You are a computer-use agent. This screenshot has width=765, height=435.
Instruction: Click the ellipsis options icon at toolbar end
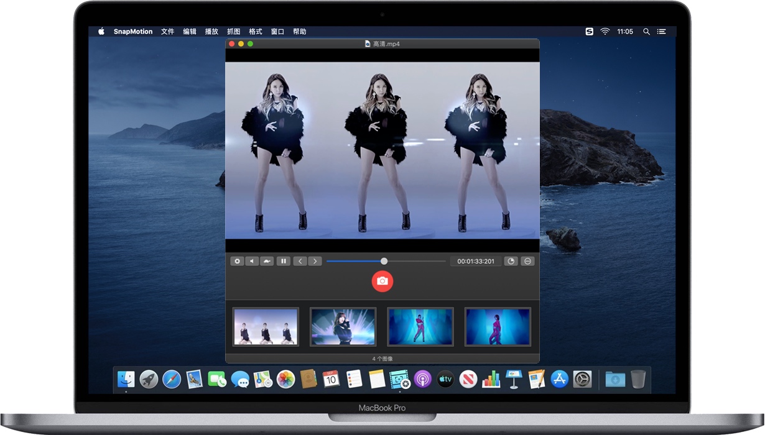(x=527, y=261)
